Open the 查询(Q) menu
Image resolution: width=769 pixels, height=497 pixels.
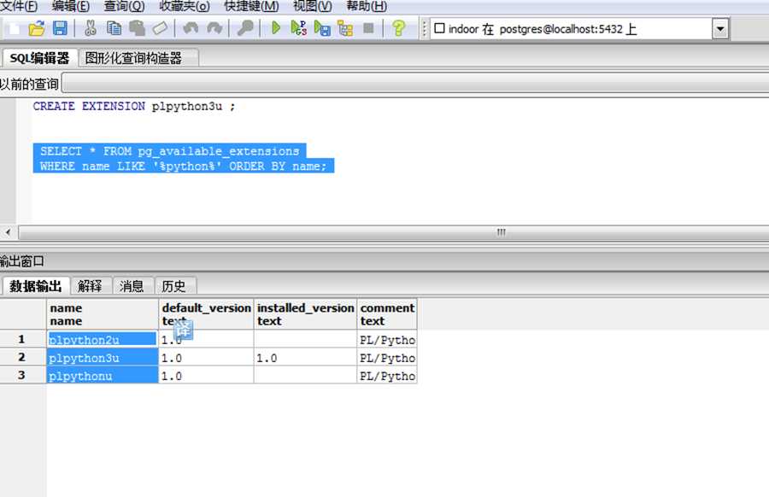[124, 6]
